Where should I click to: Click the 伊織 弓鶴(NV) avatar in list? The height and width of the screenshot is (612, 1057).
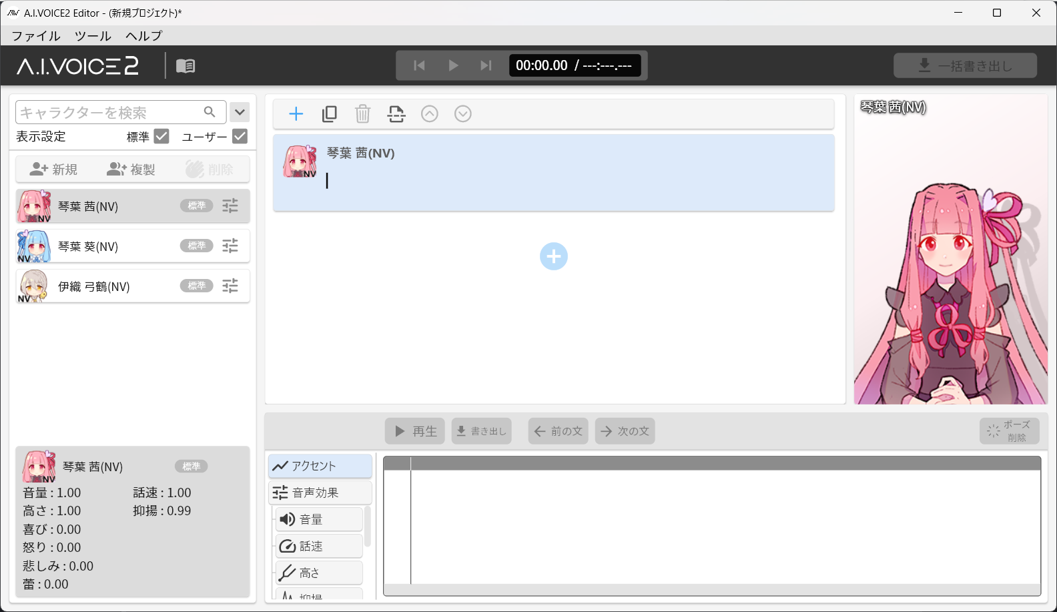point(34,286)
